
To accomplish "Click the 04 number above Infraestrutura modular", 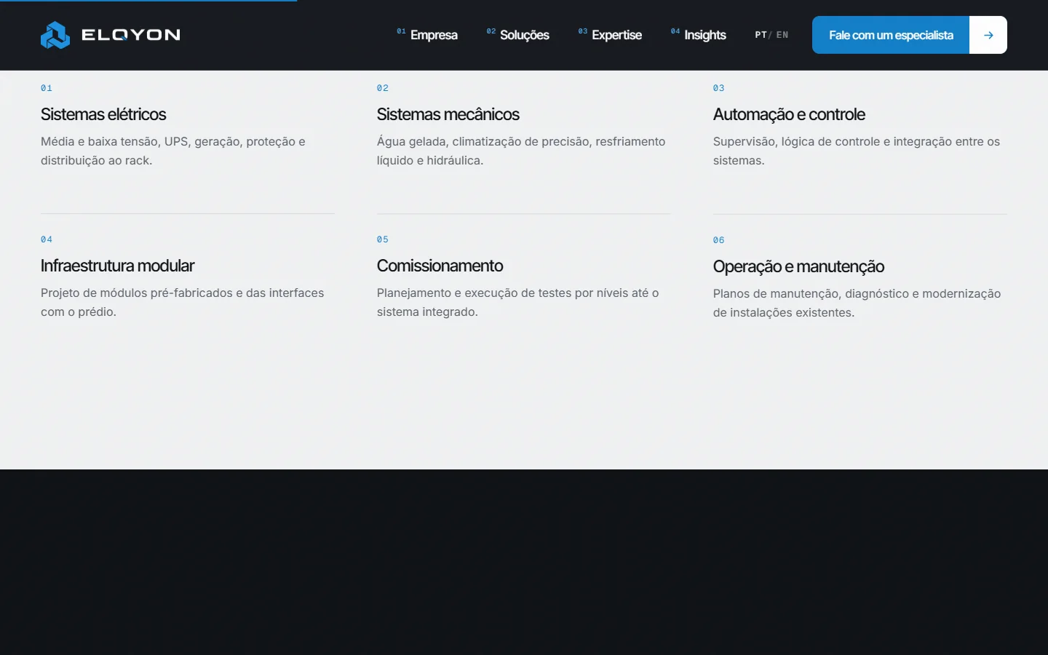I will pyautogui.click(x=47, y=239).
